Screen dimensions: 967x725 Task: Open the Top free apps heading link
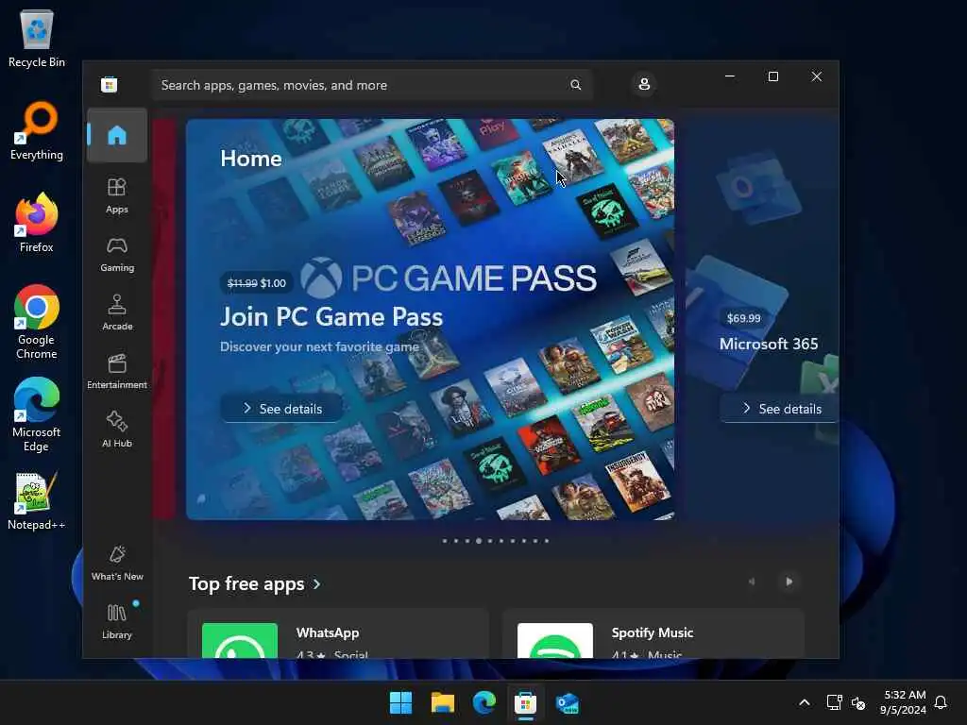click(x=255, y=583)
